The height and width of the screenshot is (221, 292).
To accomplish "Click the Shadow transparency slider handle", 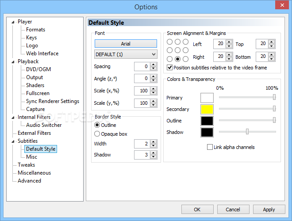I will point(247,132).
